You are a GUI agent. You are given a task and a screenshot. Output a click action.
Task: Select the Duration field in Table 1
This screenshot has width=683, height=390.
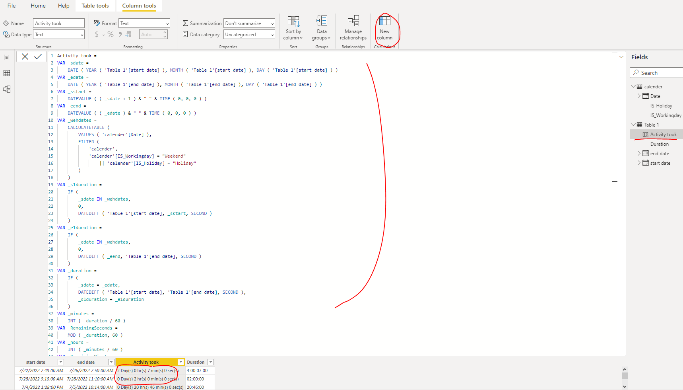(x=660, y=144)
